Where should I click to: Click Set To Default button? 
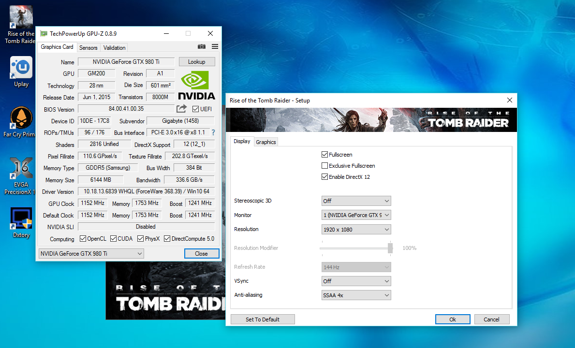[263, 319]
